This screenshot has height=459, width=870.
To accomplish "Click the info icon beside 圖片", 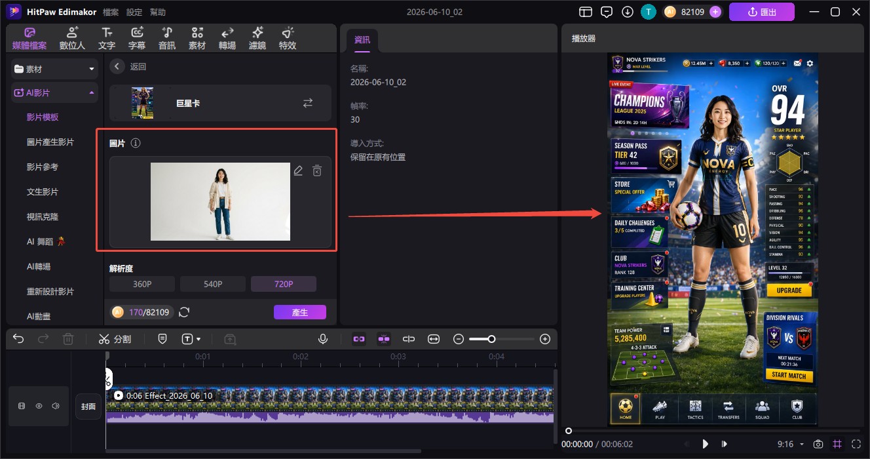I will (136, 143).
